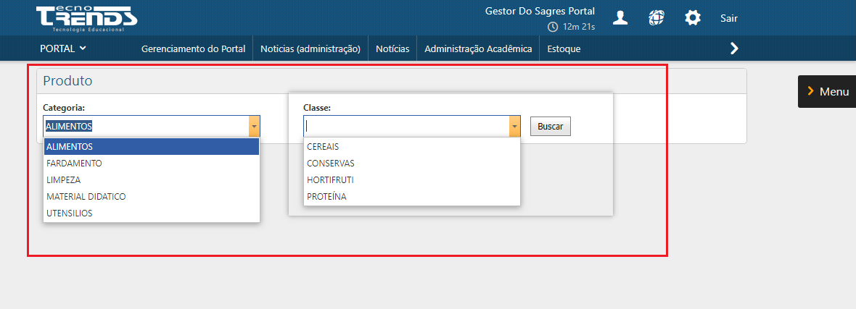This screenshot has height=309, width=856.
Task: Choose PROTEÍNA class option
Action: (x=326, y=196)
